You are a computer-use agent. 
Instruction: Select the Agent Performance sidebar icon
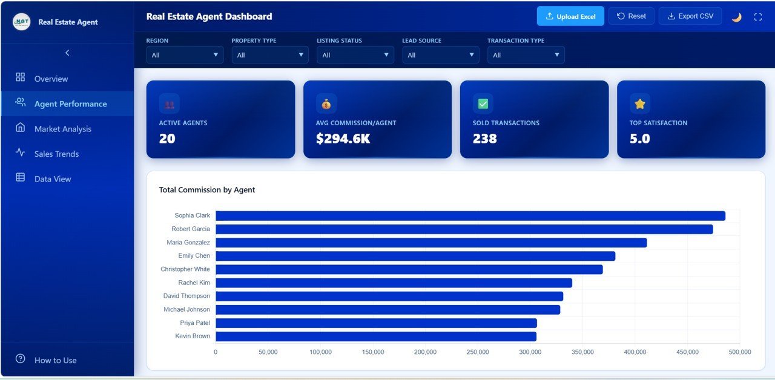pos(20,103)
